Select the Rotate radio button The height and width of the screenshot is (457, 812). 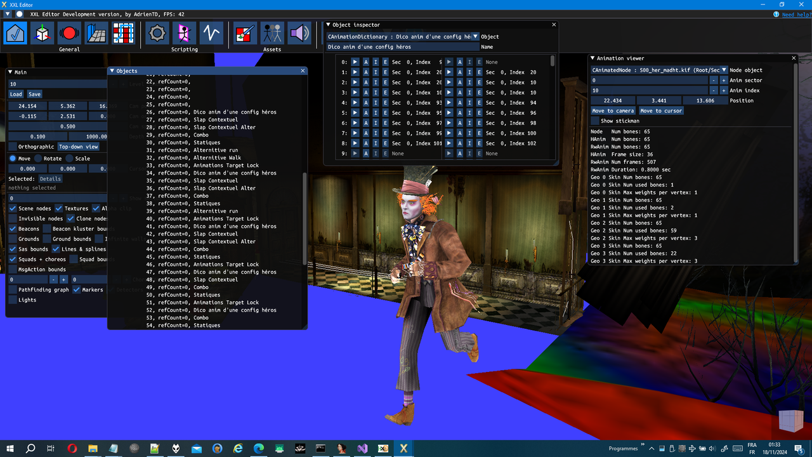[38, 158]
